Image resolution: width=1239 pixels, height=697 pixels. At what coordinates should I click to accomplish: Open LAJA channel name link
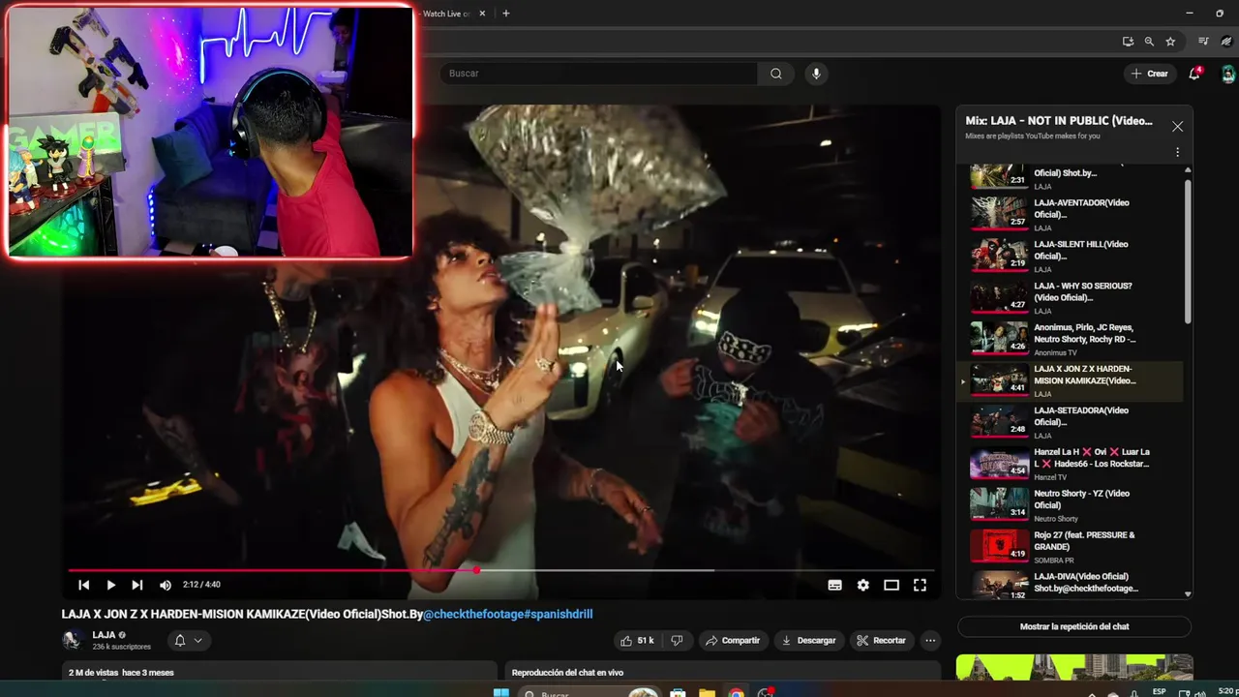point(104,635)
